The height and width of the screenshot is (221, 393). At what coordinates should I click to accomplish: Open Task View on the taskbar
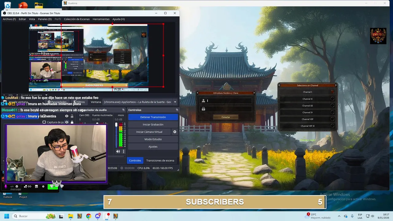pos(61,216)
